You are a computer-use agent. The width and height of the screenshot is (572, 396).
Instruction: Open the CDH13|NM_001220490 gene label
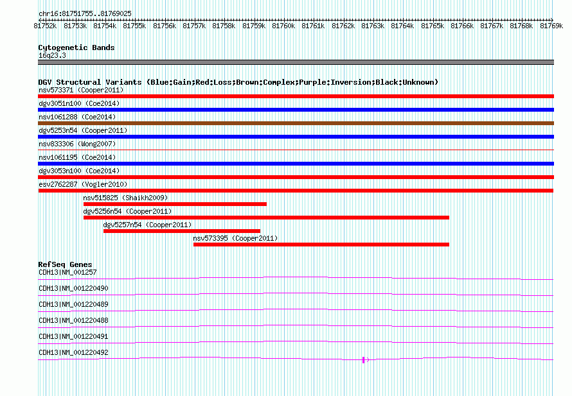73,289
